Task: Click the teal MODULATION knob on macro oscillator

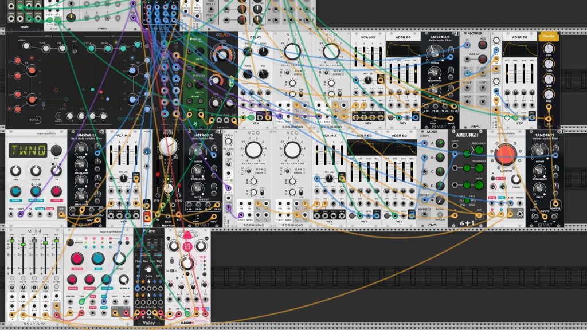Action: pos(36,191)
